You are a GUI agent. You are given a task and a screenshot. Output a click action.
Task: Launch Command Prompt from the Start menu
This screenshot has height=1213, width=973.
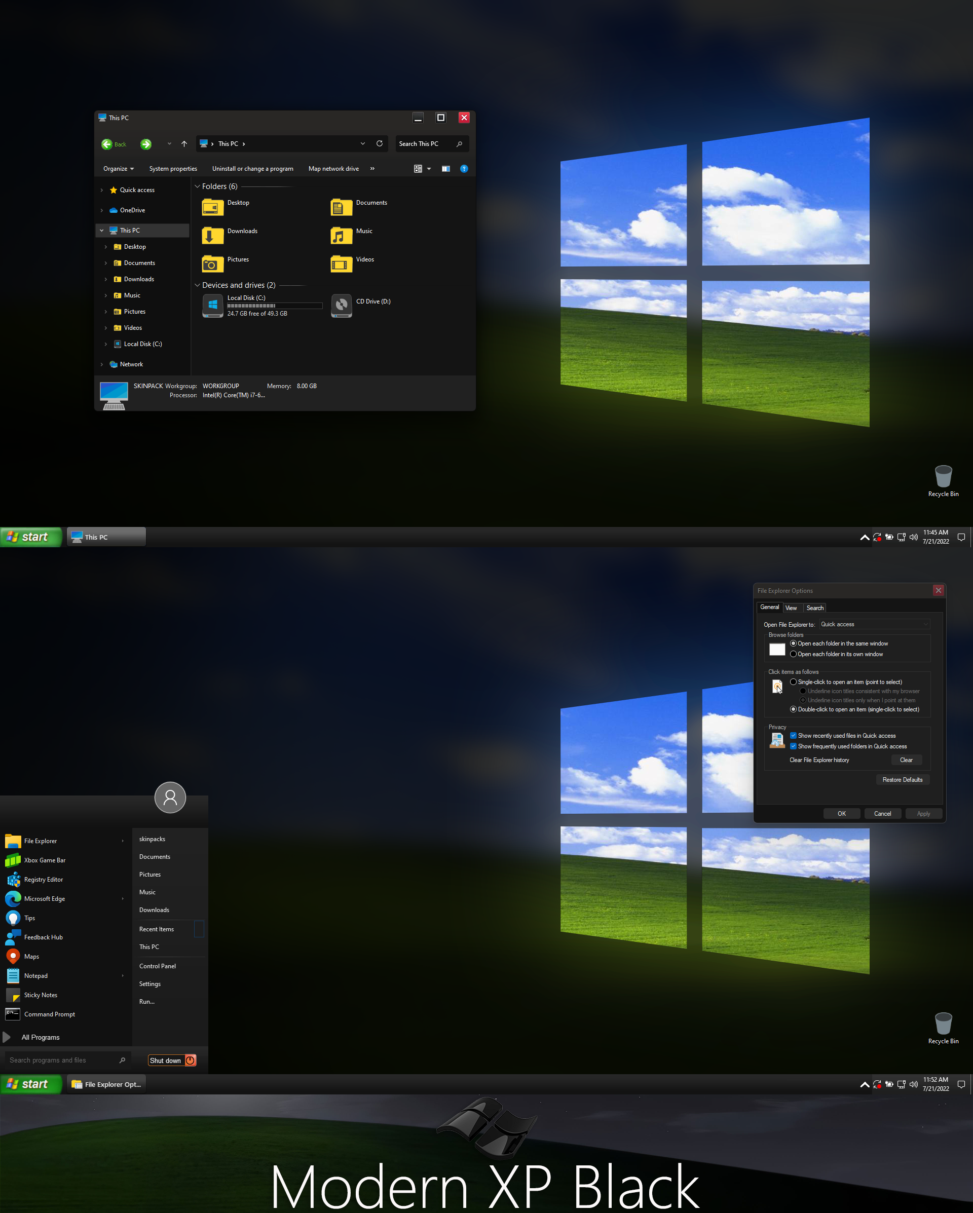pyautogui.click(x=50, y=1014)
